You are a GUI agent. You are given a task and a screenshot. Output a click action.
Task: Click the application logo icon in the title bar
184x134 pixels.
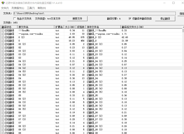[x=3, y=3]
